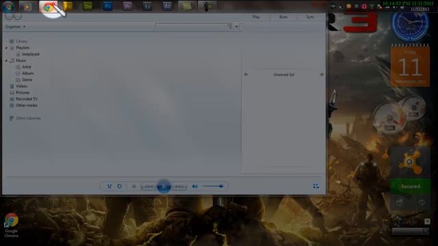This screenshot has height=246, width=438.
Task: Go to next list with right arrow
Action: tap(322, 74)
